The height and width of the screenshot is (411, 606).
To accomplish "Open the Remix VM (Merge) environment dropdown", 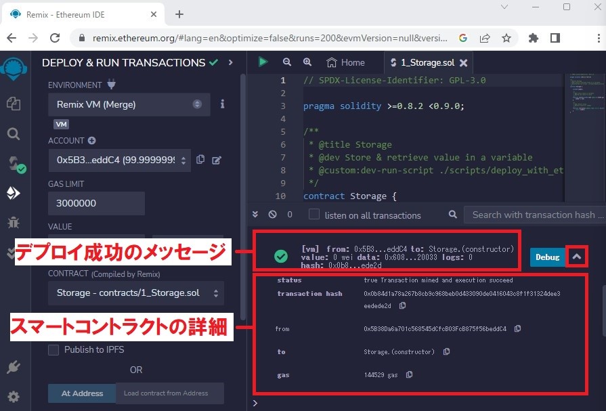I will [x=129, y=104].
